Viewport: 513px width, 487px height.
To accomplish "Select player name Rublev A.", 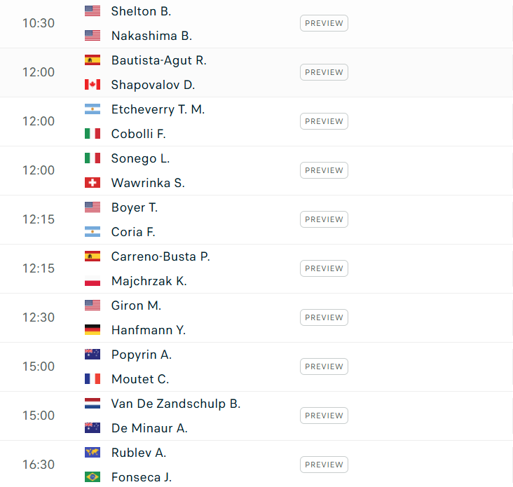I will tap(139, 453).
